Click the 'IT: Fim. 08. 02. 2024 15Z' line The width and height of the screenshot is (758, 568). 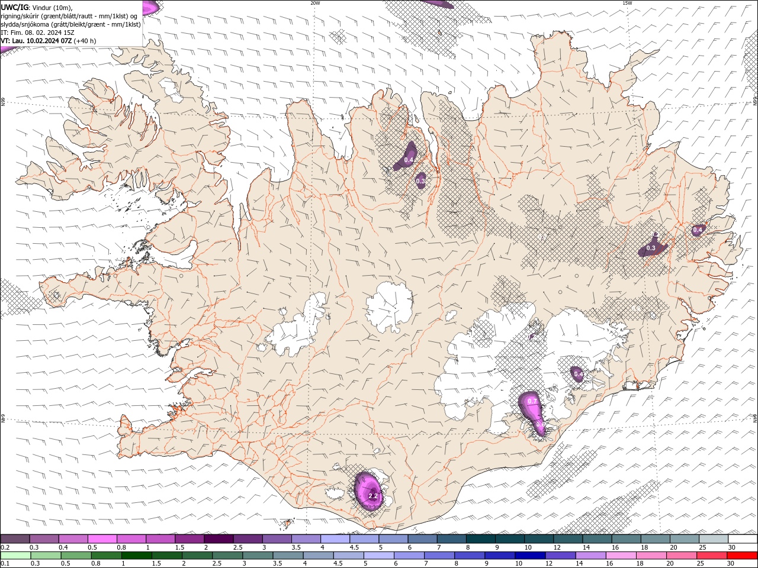pyautogui.click(x=37, y=33)
